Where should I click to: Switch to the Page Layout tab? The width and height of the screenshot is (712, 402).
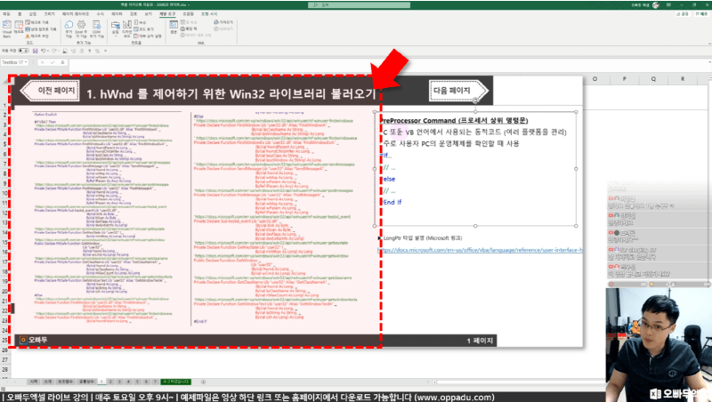click(76, 14)
